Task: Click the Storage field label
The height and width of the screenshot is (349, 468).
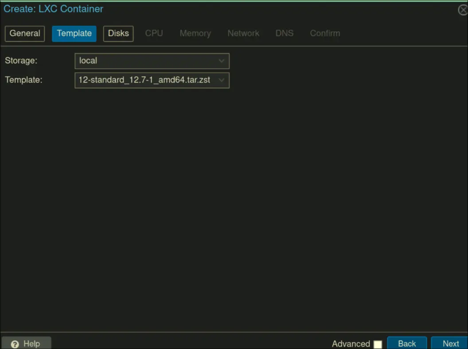Action: pos(21,61)
